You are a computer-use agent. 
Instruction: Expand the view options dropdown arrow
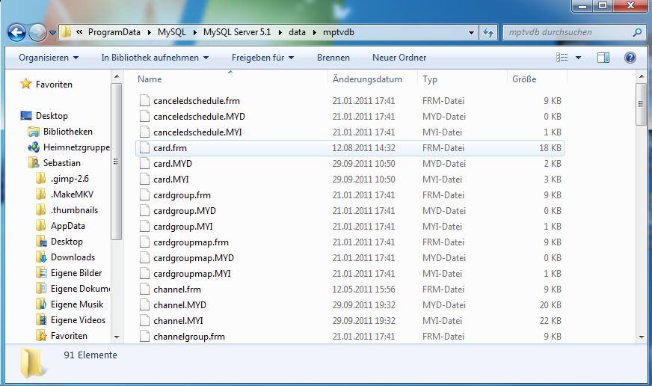pos(579,58)
